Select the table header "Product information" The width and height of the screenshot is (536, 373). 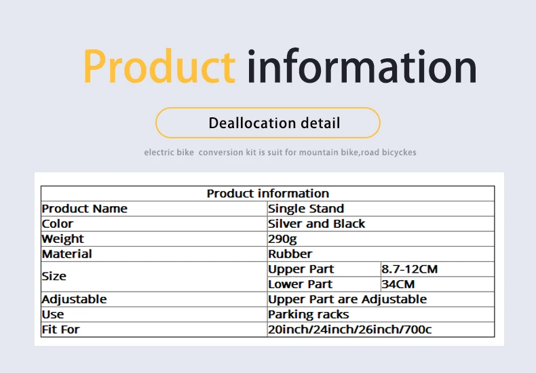(x=267, y=194)
